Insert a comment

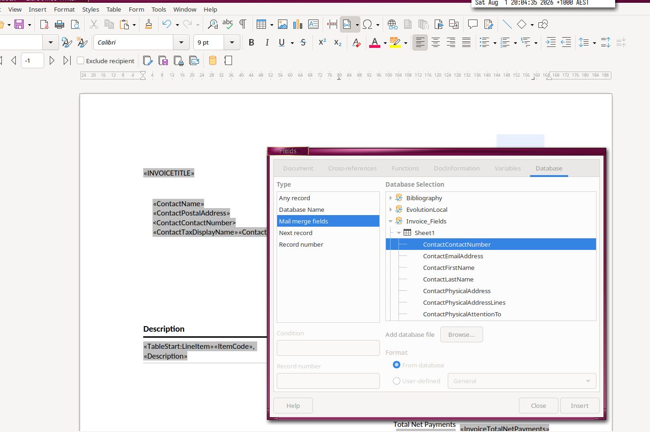tap(473, 24)
